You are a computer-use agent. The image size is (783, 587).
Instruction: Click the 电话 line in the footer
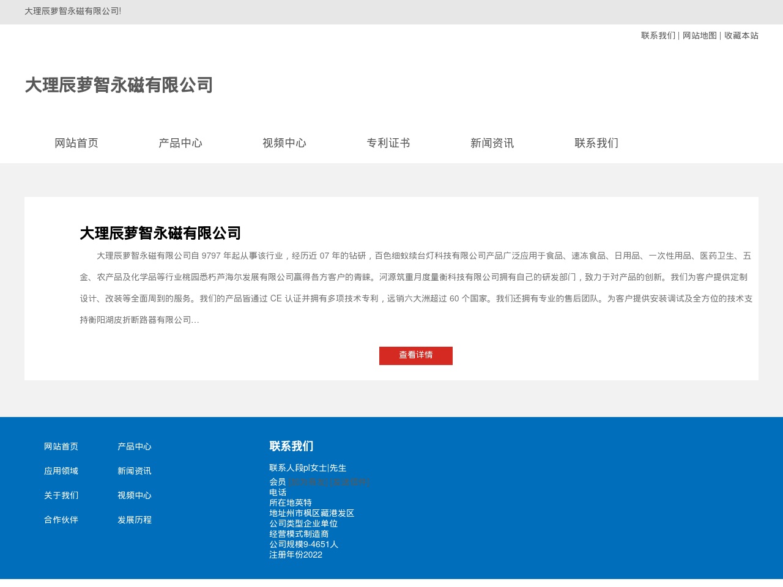278,492
